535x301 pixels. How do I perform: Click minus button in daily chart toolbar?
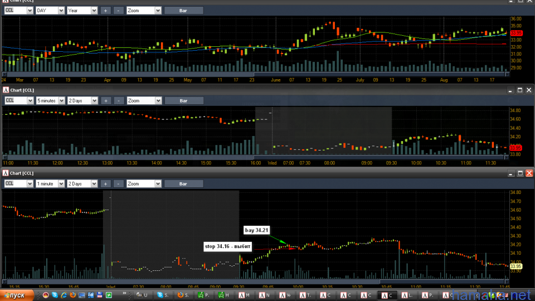coord(118,11)
